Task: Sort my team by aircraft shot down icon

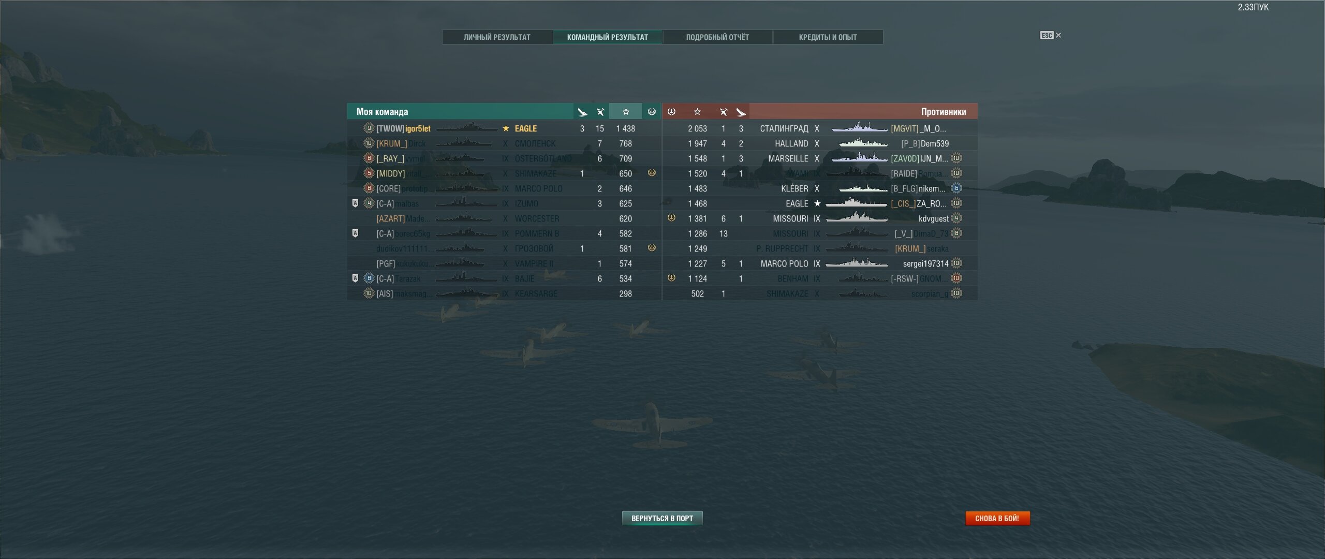Action: (x=600, y=112)
